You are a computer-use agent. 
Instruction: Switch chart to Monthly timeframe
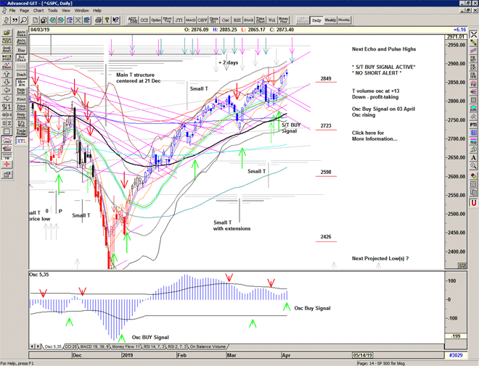coord(343,20)
